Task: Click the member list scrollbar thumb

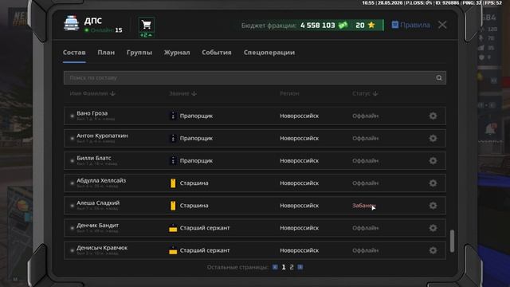Action: click(x=452, y=241)
